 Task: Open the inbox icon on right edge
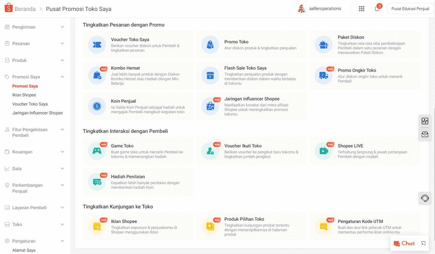425,134
